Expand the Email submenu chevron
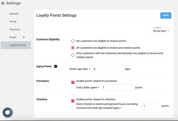The height and width of the screenshot is (121, 178). click(24, 37)
